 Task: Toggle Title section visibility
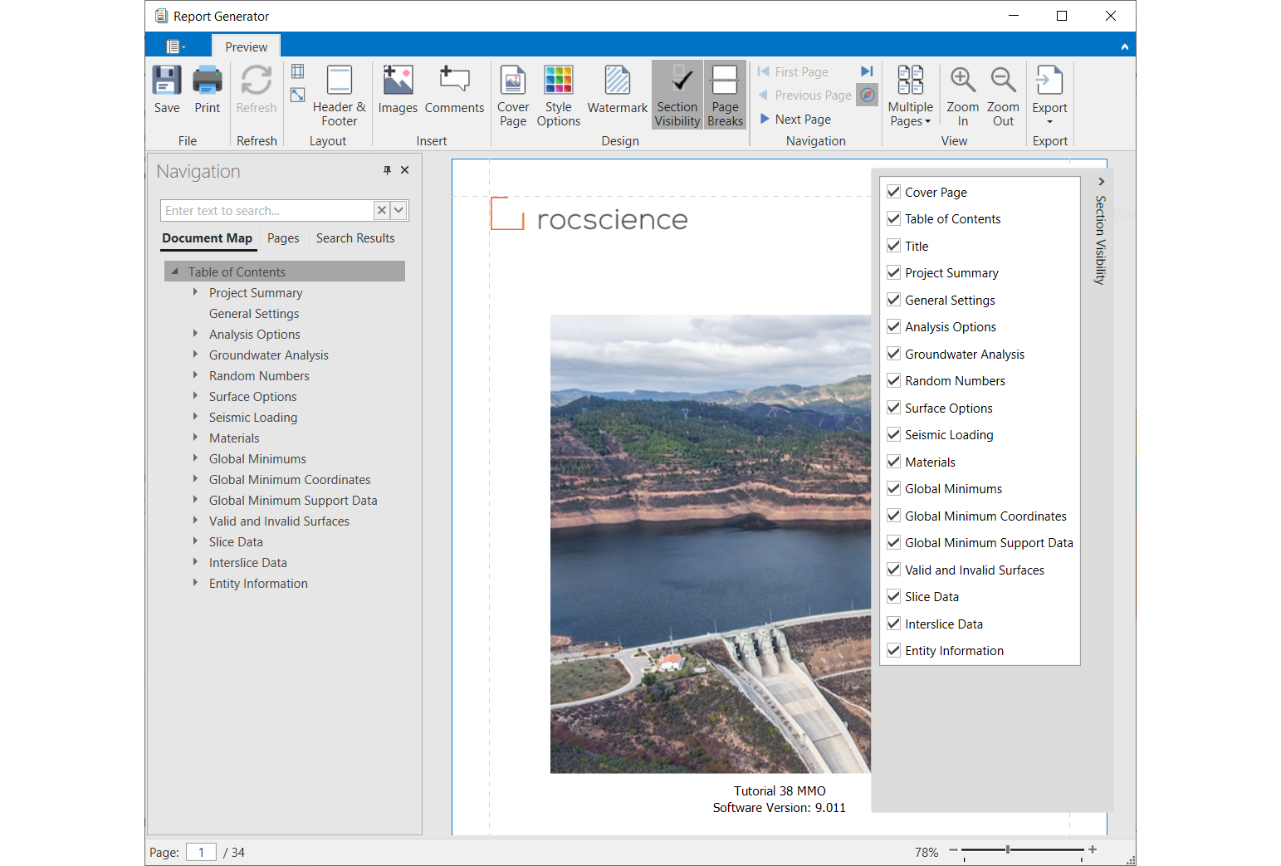(894, 246)
